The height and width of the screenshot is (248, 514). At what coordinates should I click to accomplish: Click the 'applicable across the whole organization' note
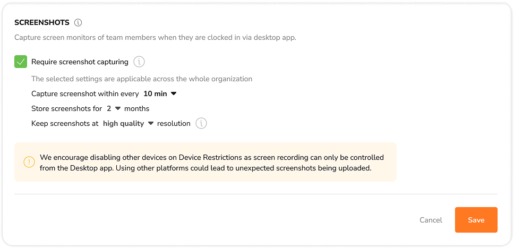142,79
